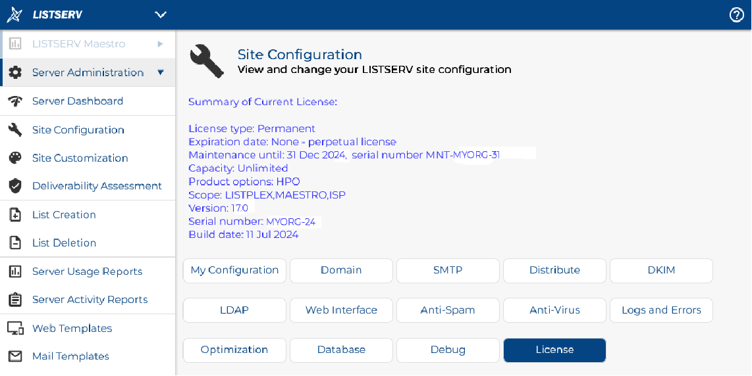Click the help question mark icon
Viewport: 752px width, 376px height.
(736, 15)
